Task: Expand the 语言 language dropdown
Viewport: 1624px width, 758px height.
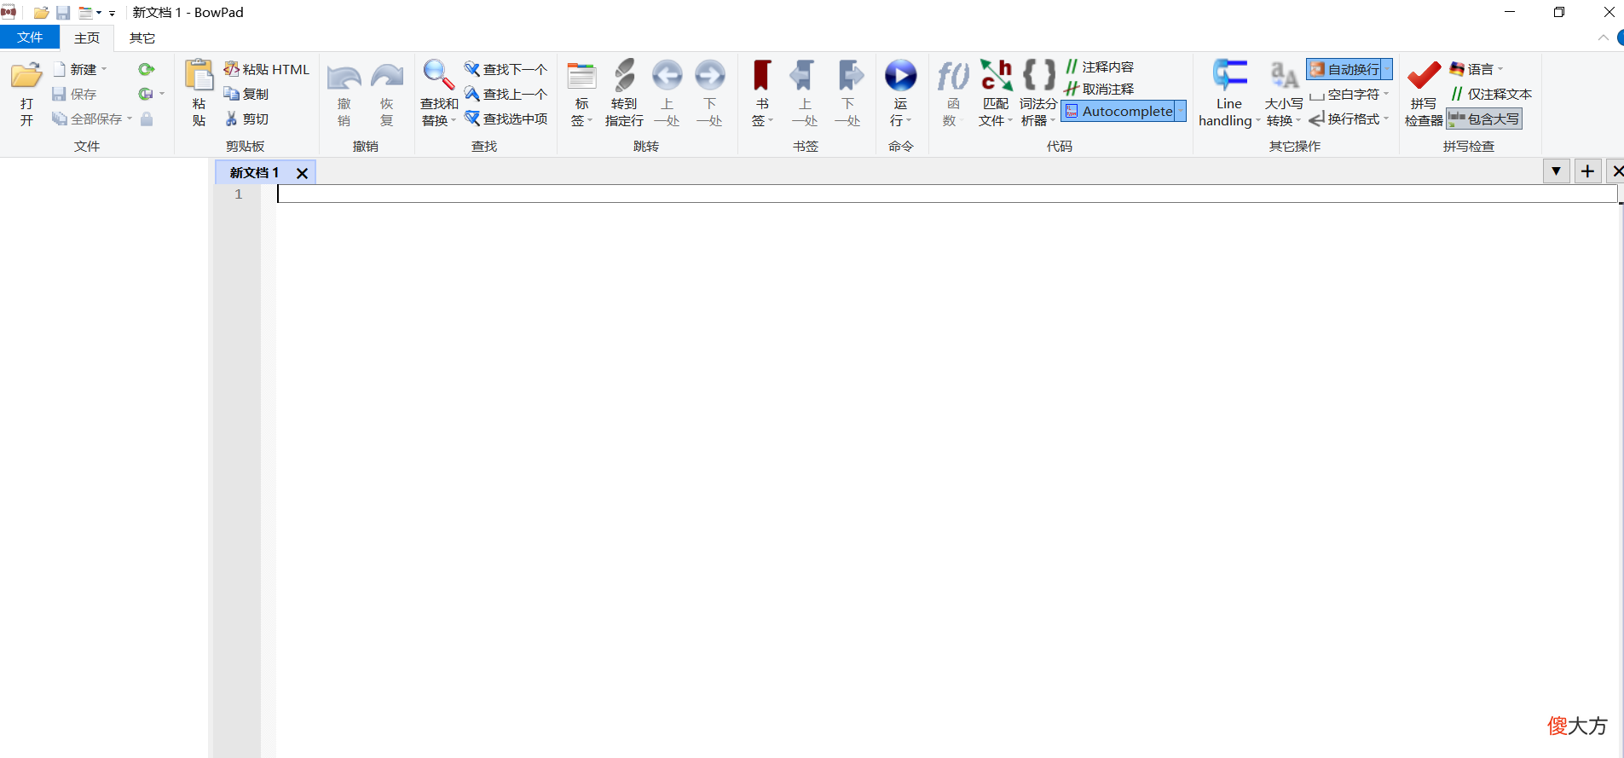Action: pyautogui.click(x=1477, y=69)
